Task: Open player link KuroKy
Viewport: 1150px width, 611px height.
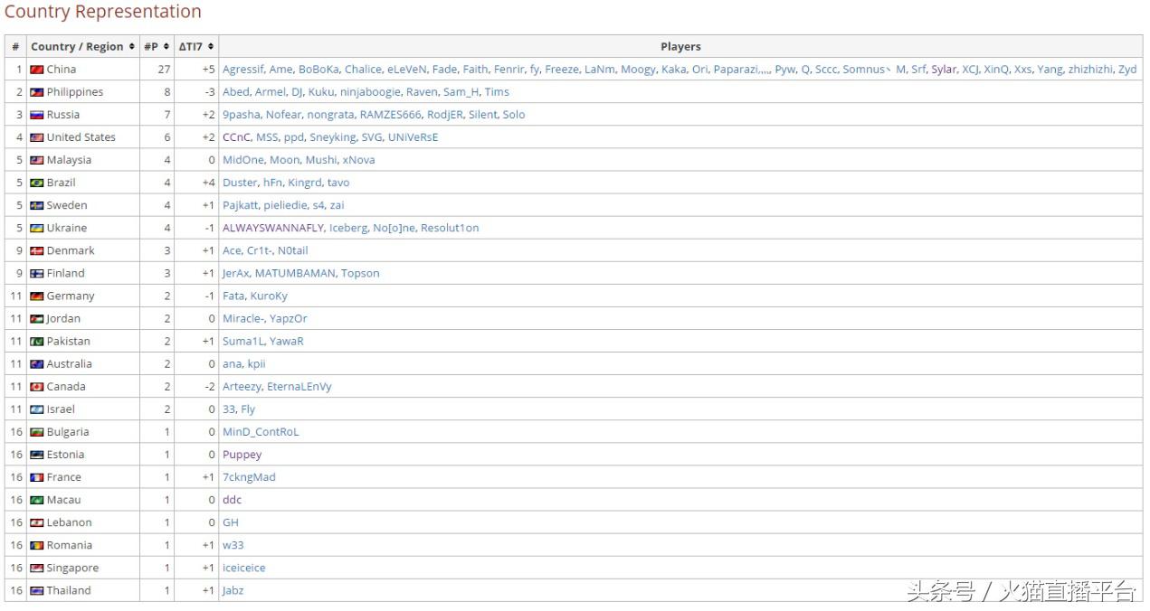Action: pos(269,296)
